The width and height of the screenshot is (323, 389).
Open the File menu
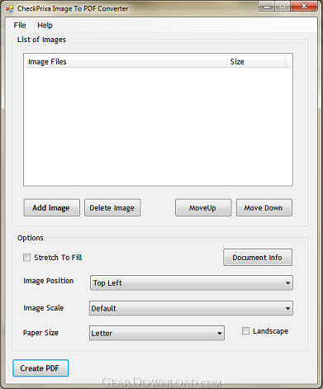click(20, 26)
